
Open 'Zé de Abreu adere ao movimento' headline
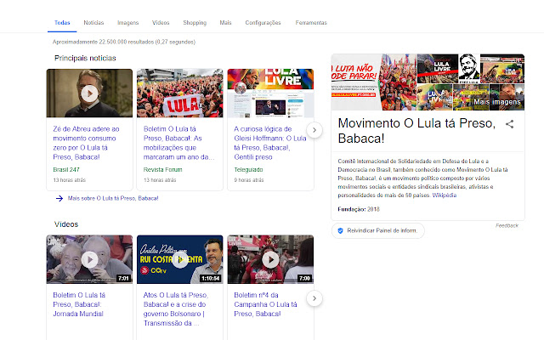click(x=86, y=143)
